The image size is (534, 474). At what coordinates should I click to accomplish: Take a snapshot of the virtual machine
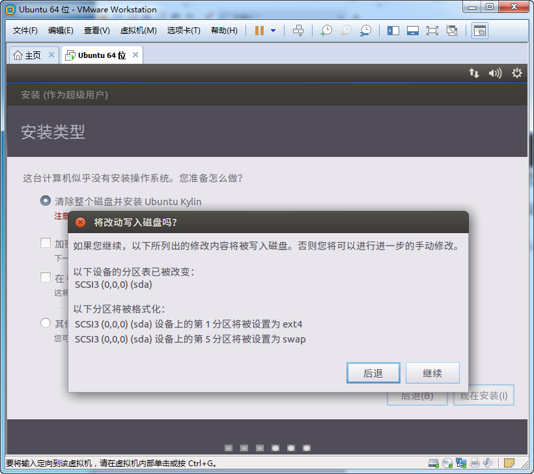(326, 31)
